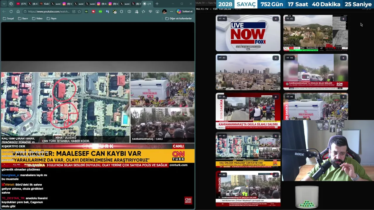View site info lock icon
Viewport: 374px width, 210px height.
pos(25,11)
